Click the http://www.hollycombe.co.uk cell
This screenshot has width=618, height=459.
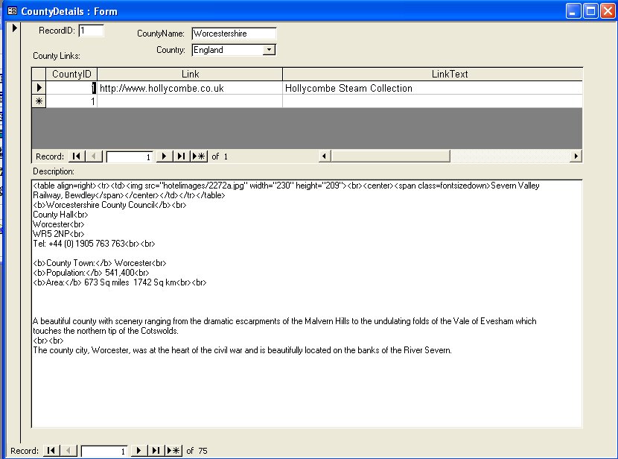[x=190, y=88]
